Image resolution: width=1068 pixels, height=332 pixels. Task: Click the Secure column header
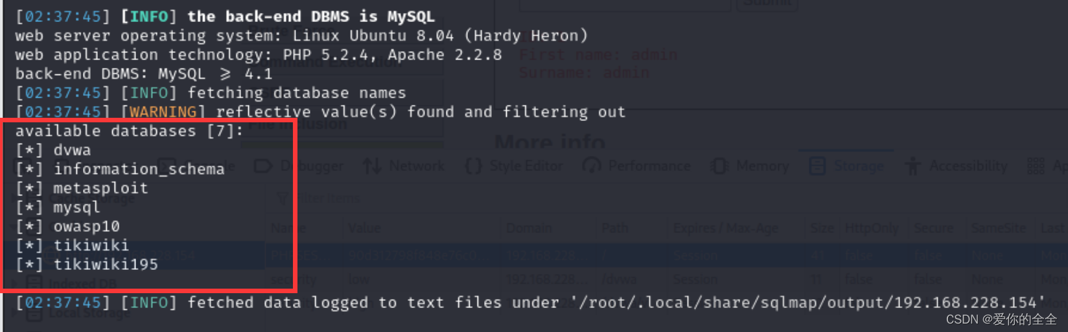coord(933,228)
